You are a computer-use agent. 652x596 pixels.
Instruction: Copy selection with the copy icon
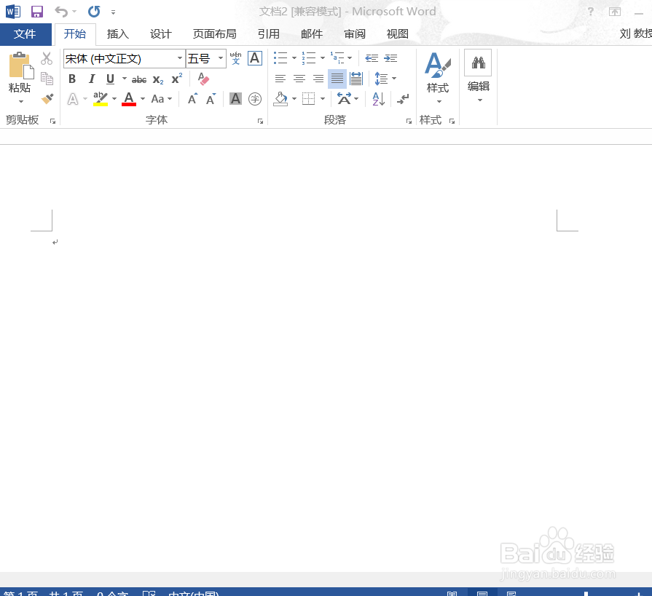(47, 79)
